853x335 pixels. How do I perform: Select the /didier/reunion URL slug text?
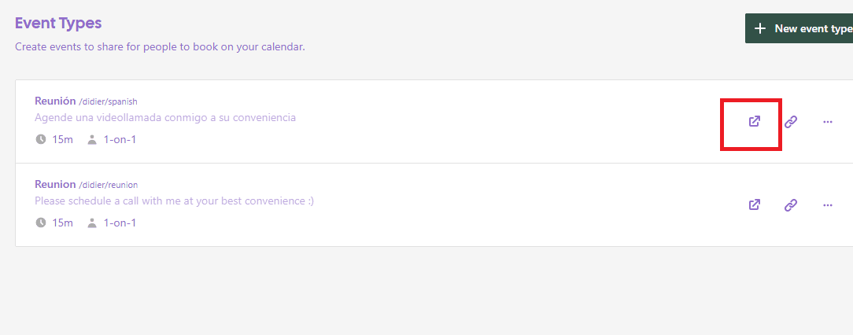109,185
